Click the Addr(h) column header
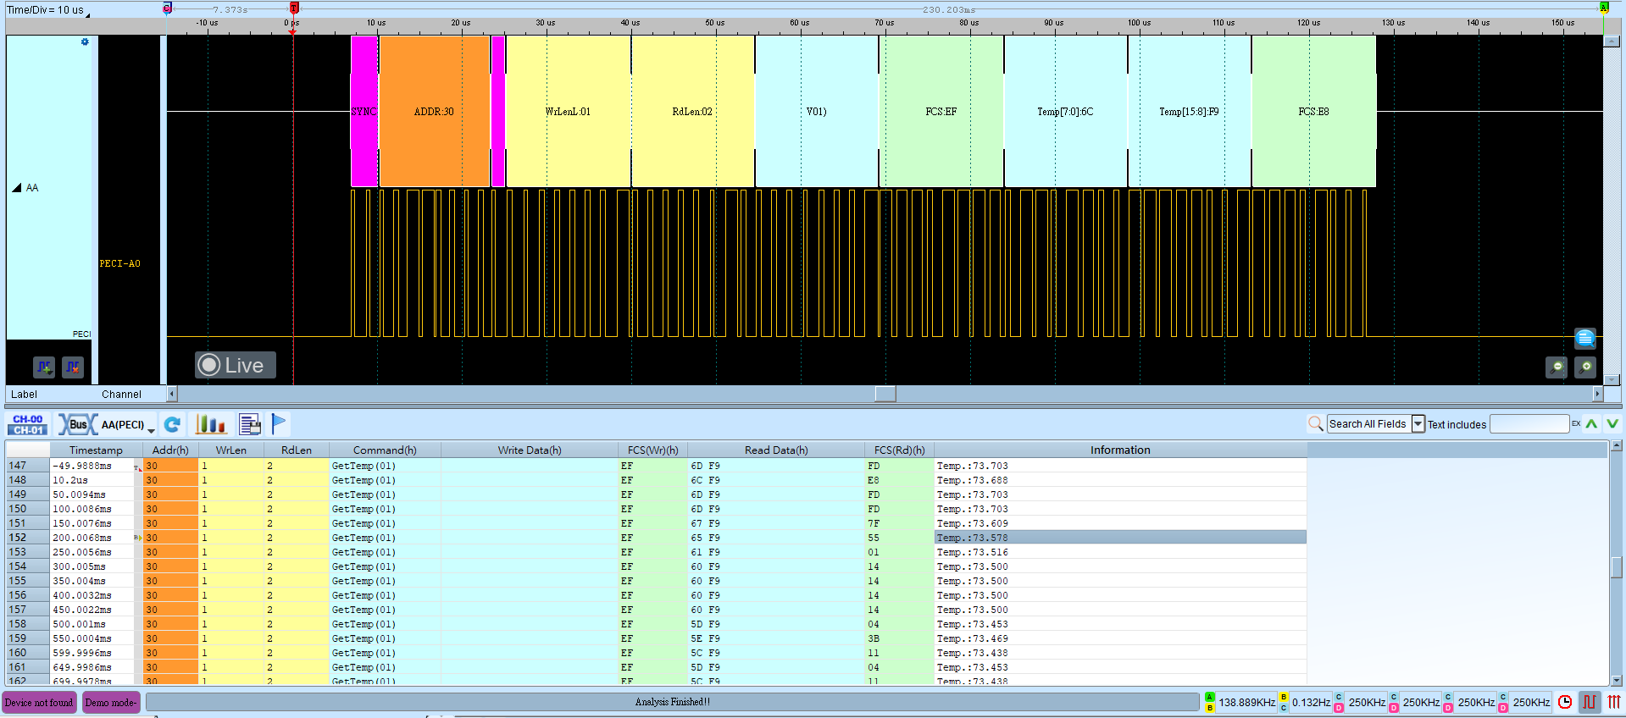This screenshot has height=718, width=1626. 170,450
